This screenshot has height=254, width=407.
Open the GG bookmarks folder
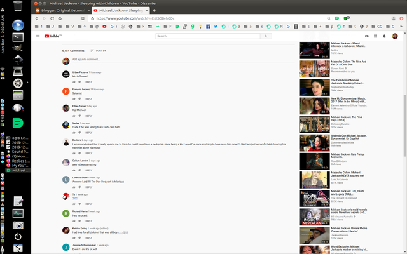tap(376, 27)
